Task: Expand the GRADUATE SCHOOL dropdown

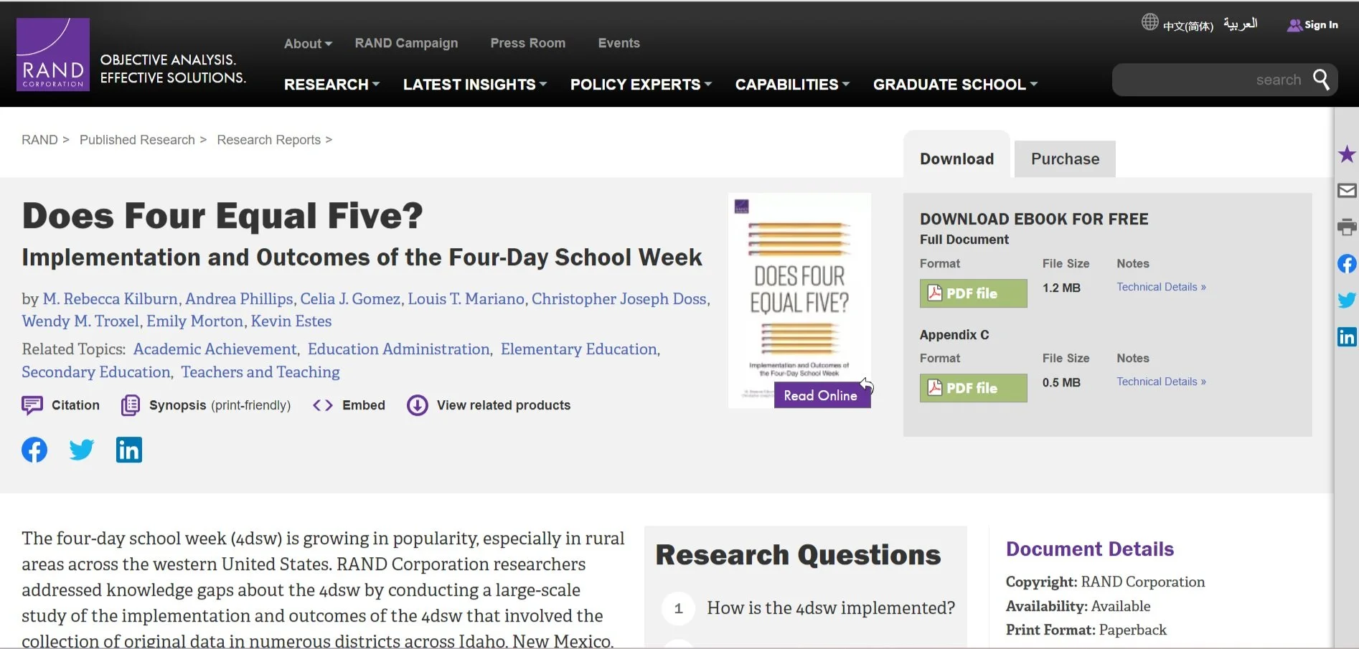Action: 955,85
